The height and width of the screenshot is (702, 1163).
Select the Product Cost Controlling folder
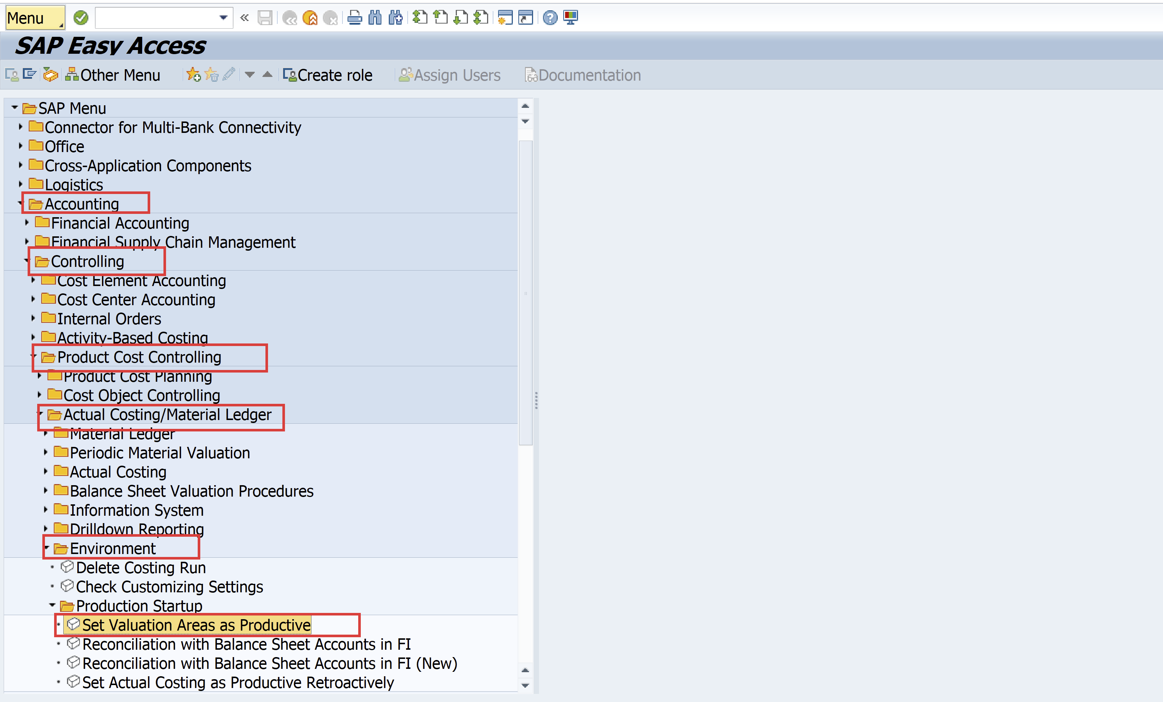(x=139, y=357)
